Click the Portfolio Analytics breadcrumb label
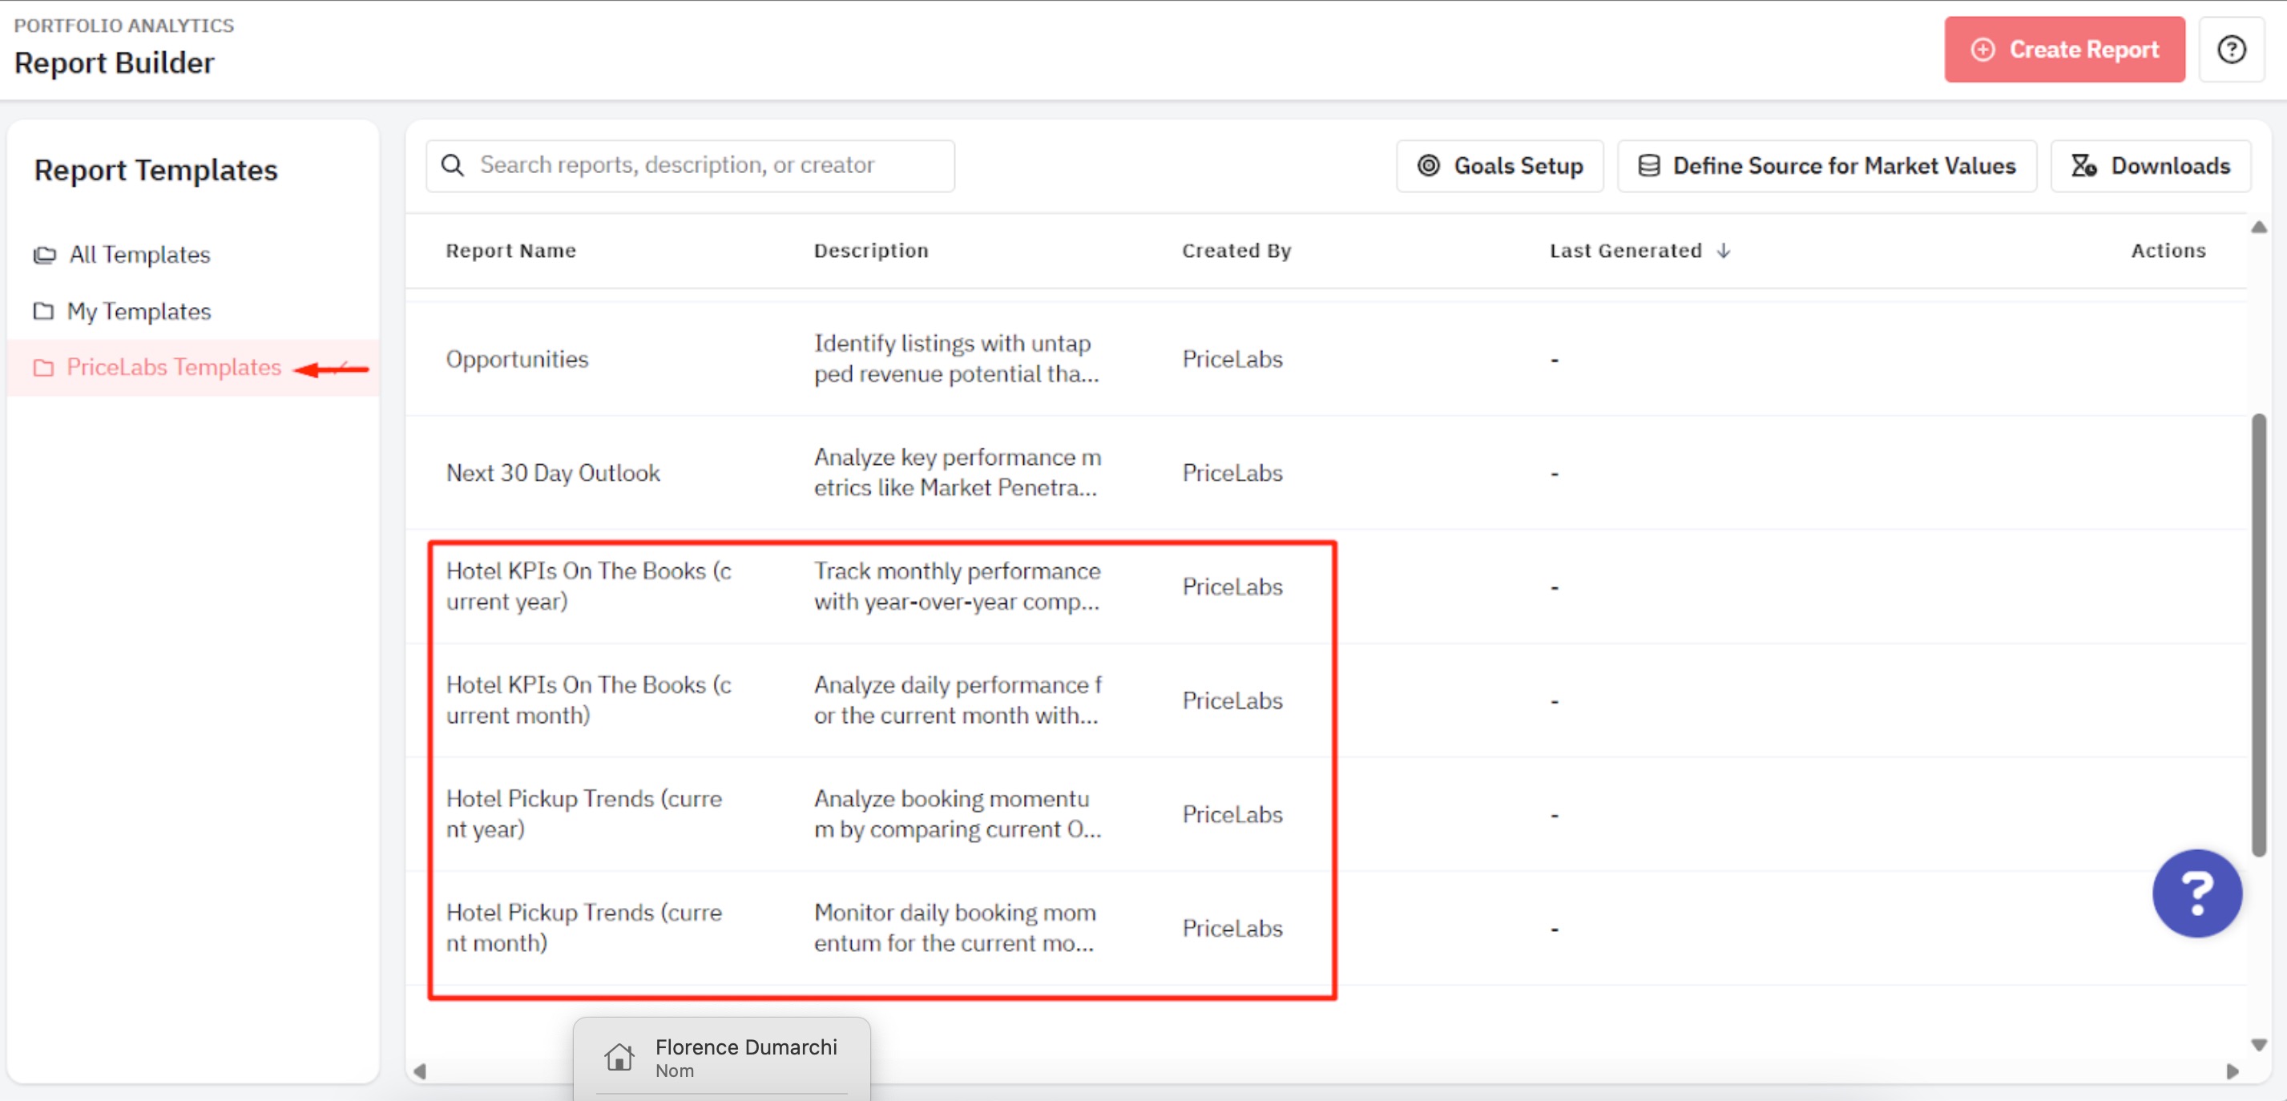Screen dimensions: 2287x1101 124,25
